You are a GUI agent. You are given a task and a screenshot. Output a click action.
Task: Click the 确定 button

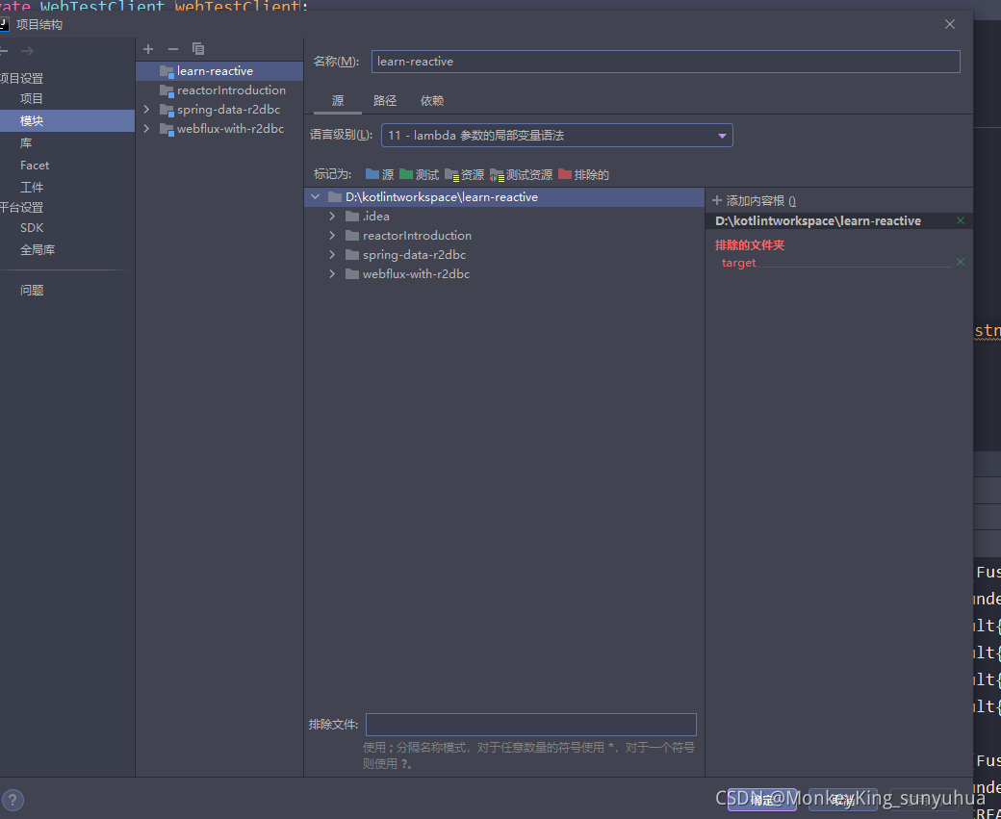(762, 800)
